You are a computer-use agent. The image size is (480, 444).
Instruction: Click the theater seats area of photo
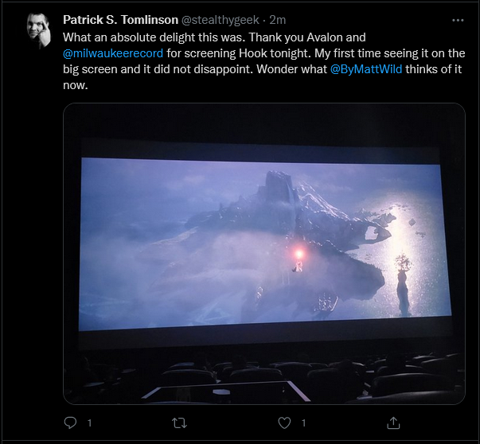[x=263, y=376]
